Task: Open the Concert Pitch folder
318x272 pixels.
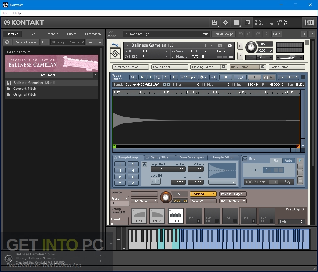Action: pos(52,89)
